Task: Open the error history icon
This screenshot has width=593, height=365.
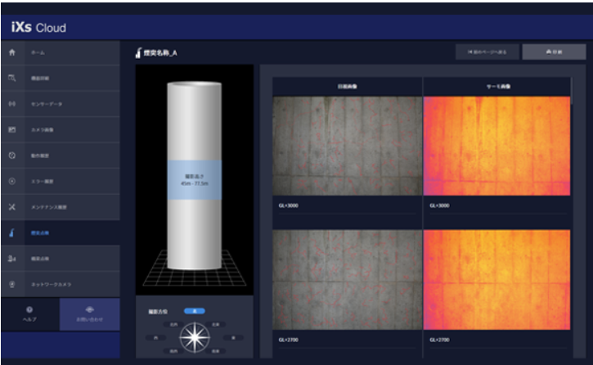Action: click(11, 181)
